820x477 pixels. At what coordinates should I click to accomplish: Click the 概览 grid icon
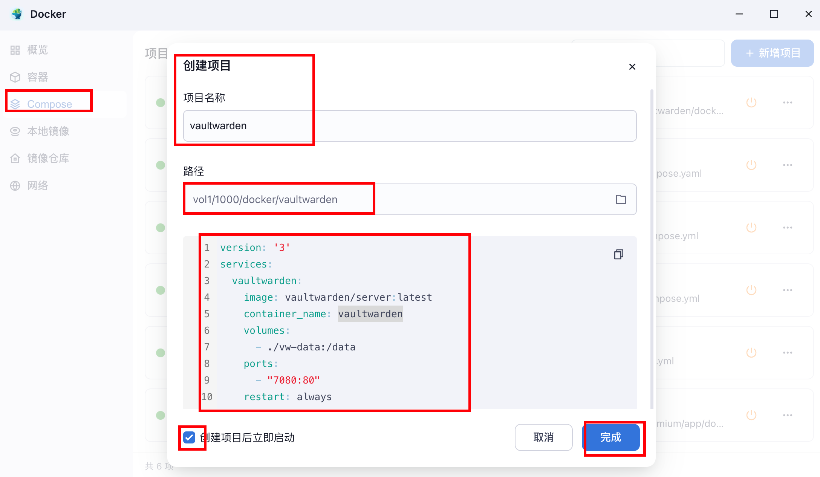(15, 50)
